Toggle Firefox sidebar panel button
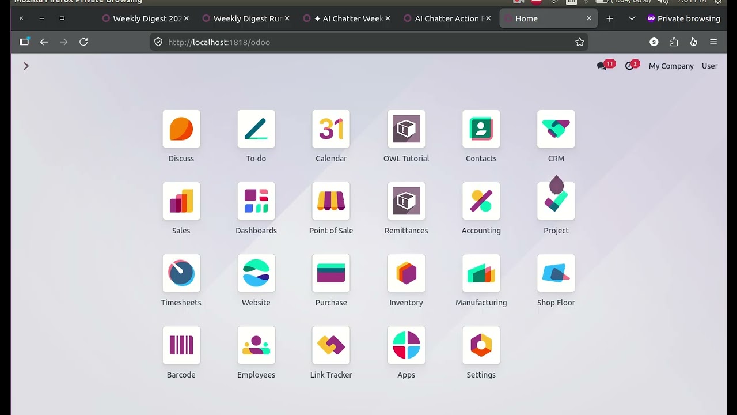This screenshot has width=737, height=415. 24,42
